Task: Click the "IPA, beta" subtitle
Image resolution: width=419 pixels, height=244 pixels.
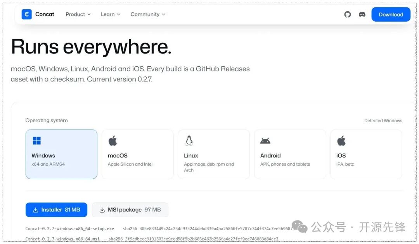Action: pos(345,164)
